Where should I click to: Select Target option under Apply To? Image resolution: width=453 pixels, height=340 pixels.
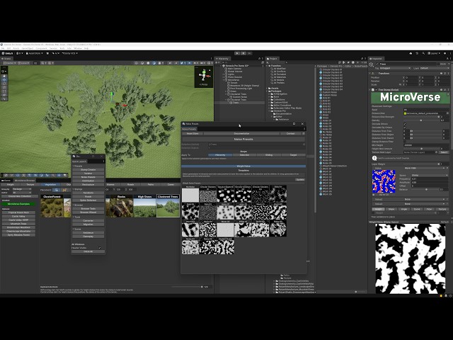click(293, 155)
